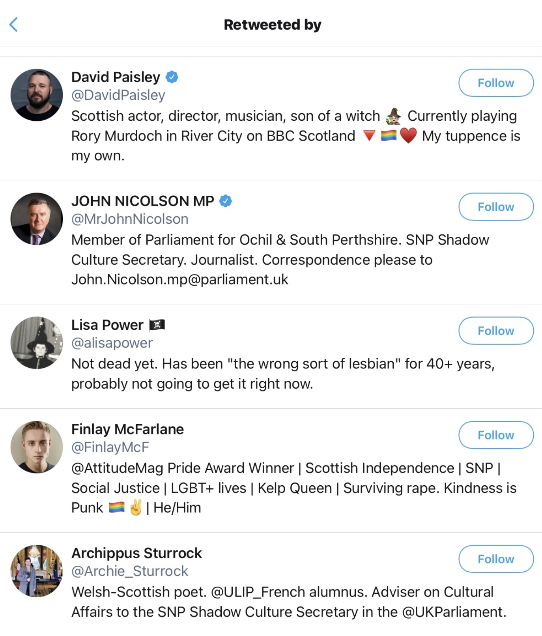Tap the @alisapower username
Viewport: 542px width, 636px height.
click(112, 343)
